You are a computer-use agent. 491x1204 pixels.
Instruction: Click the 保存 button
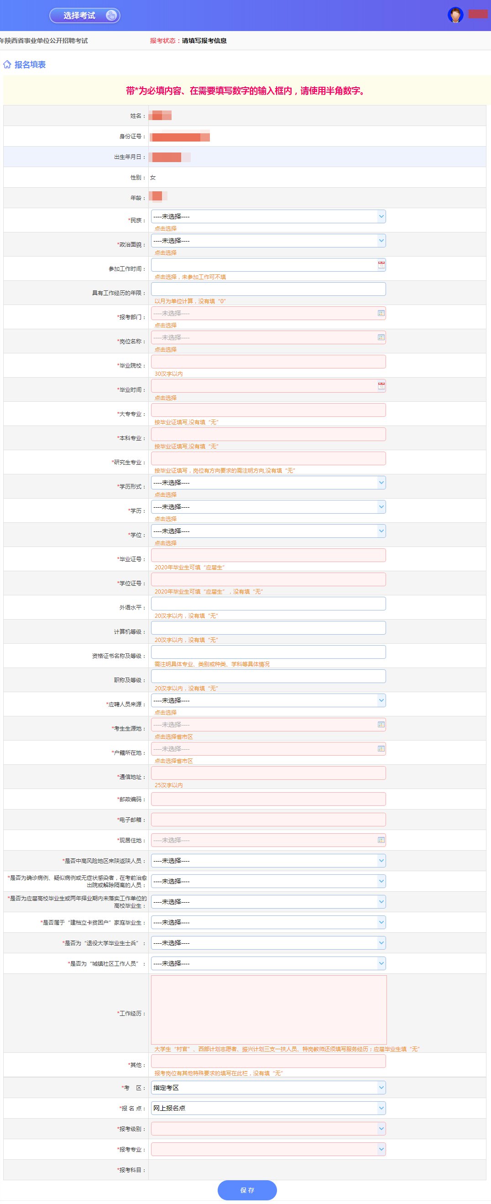pyautogui.click(x=247, y=1190)
